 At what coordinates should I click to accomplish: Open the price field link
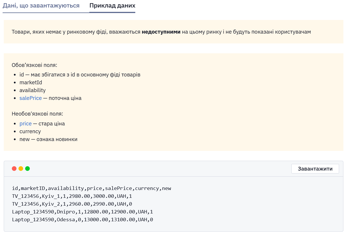coord(26,124)
